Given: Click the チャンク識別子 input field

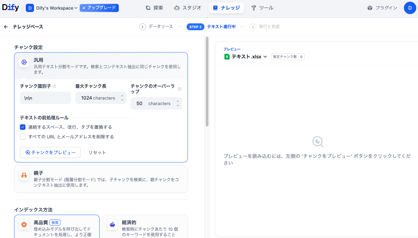Looking at the screenshot, I should (x=45, y=98).
